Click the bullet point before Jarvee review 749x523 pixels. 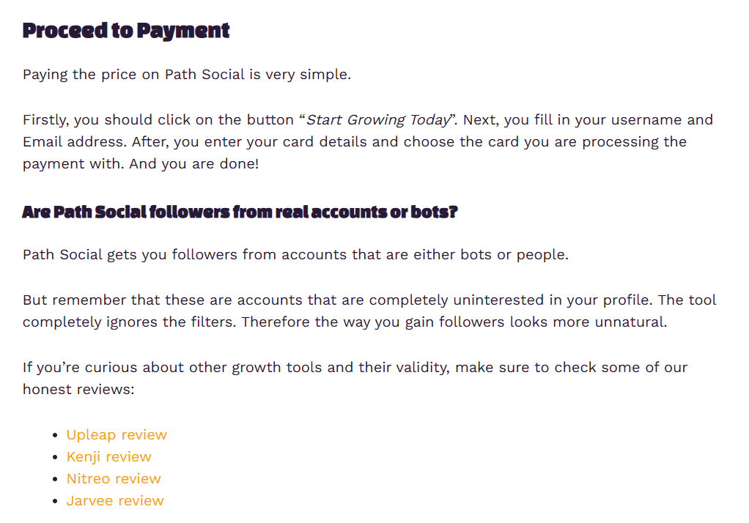[x=56, y=502]
